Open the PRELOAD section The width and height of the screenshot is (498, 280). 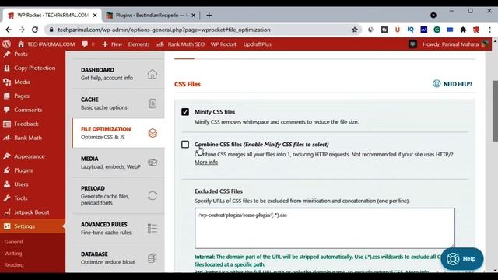118,195
